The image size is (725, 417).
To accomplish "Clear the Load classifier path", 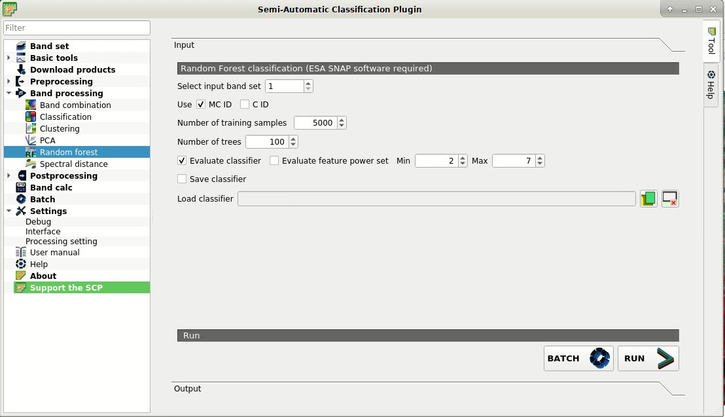I will (669, 198).
